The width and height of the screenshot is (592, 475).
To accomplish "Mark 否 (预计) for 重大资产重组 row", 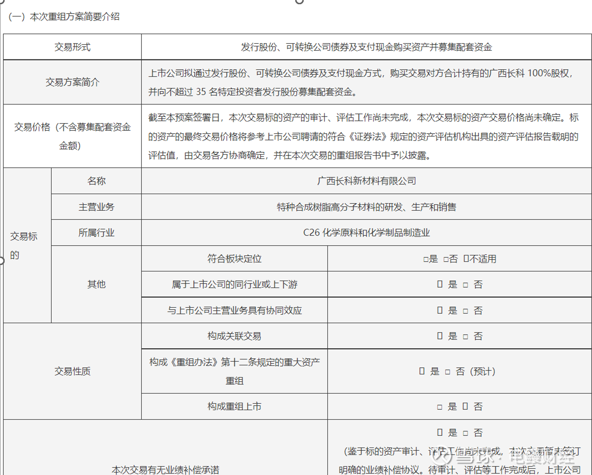I will [447, 372].
